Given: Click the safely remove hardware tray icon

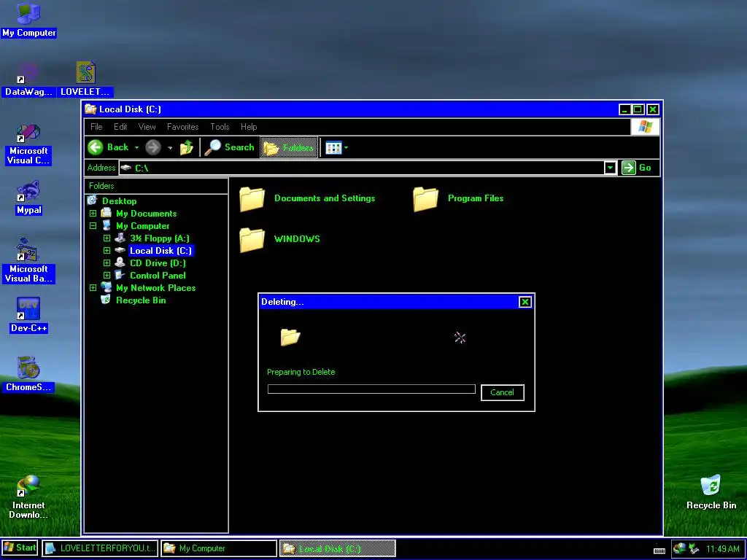Looking at the screenshot, I should pos(694,548).
